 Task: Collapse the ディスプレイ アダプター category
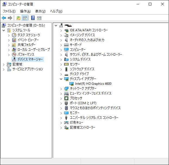tap(61, 79)
